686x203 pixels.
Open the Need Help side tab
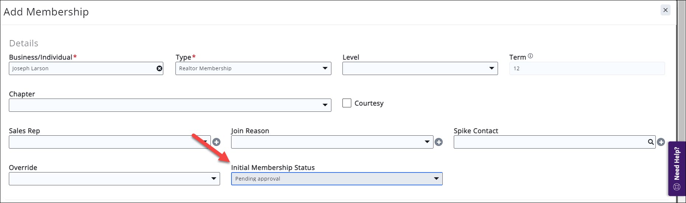677,168
